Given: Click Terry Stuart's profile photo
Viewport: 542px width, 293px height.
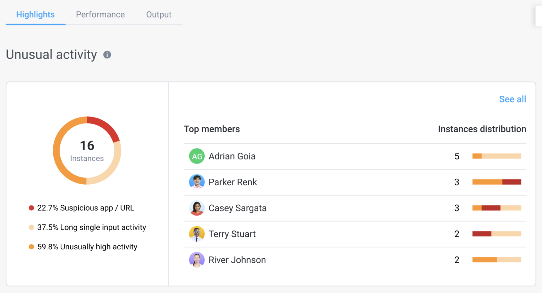Looking at the screenshot, I should [x=197, y=234].
